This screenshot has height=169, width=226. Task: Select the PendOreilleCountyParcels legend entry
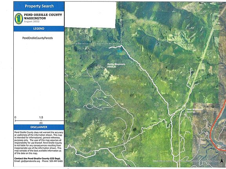click(38, 38)
